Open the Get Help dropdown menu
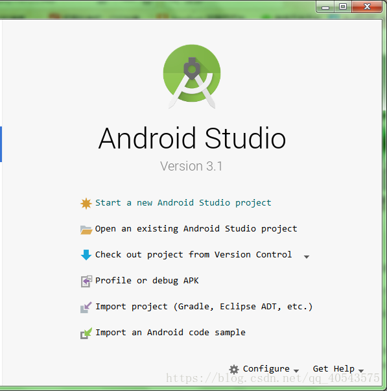This screenshot has height=391, width=387. tap(338, 369)
